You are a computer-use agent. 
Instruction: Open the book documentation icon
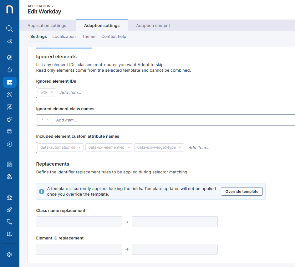point(10,234)
